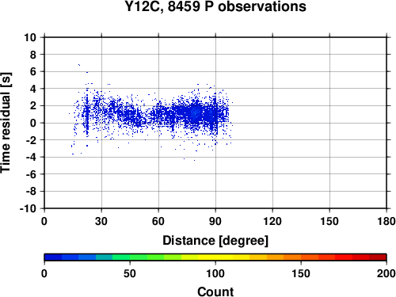Select the dark red end of colorbar
This screenshot has height=297, width=396.
click(x=378, y=257)
